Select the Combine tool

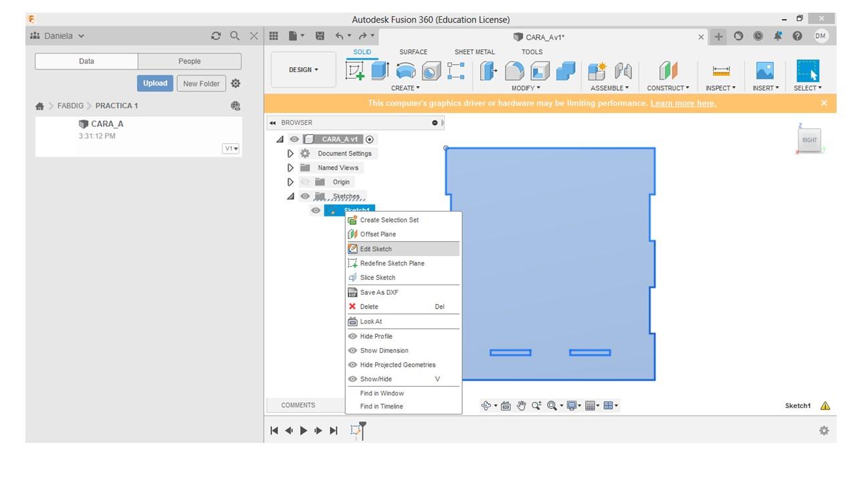(566, 71)
